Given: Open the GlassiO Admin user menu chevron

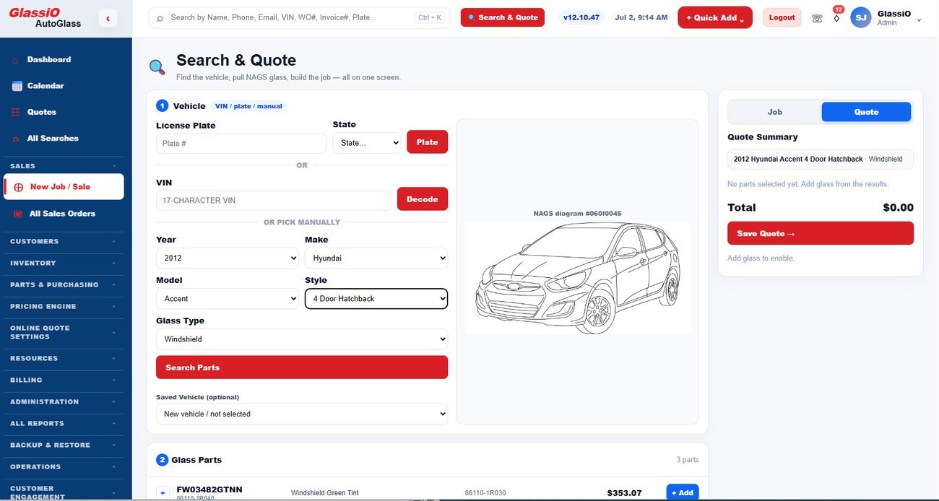Looking at the screenshot, I should pyautogui.click(x=919, y=20).
